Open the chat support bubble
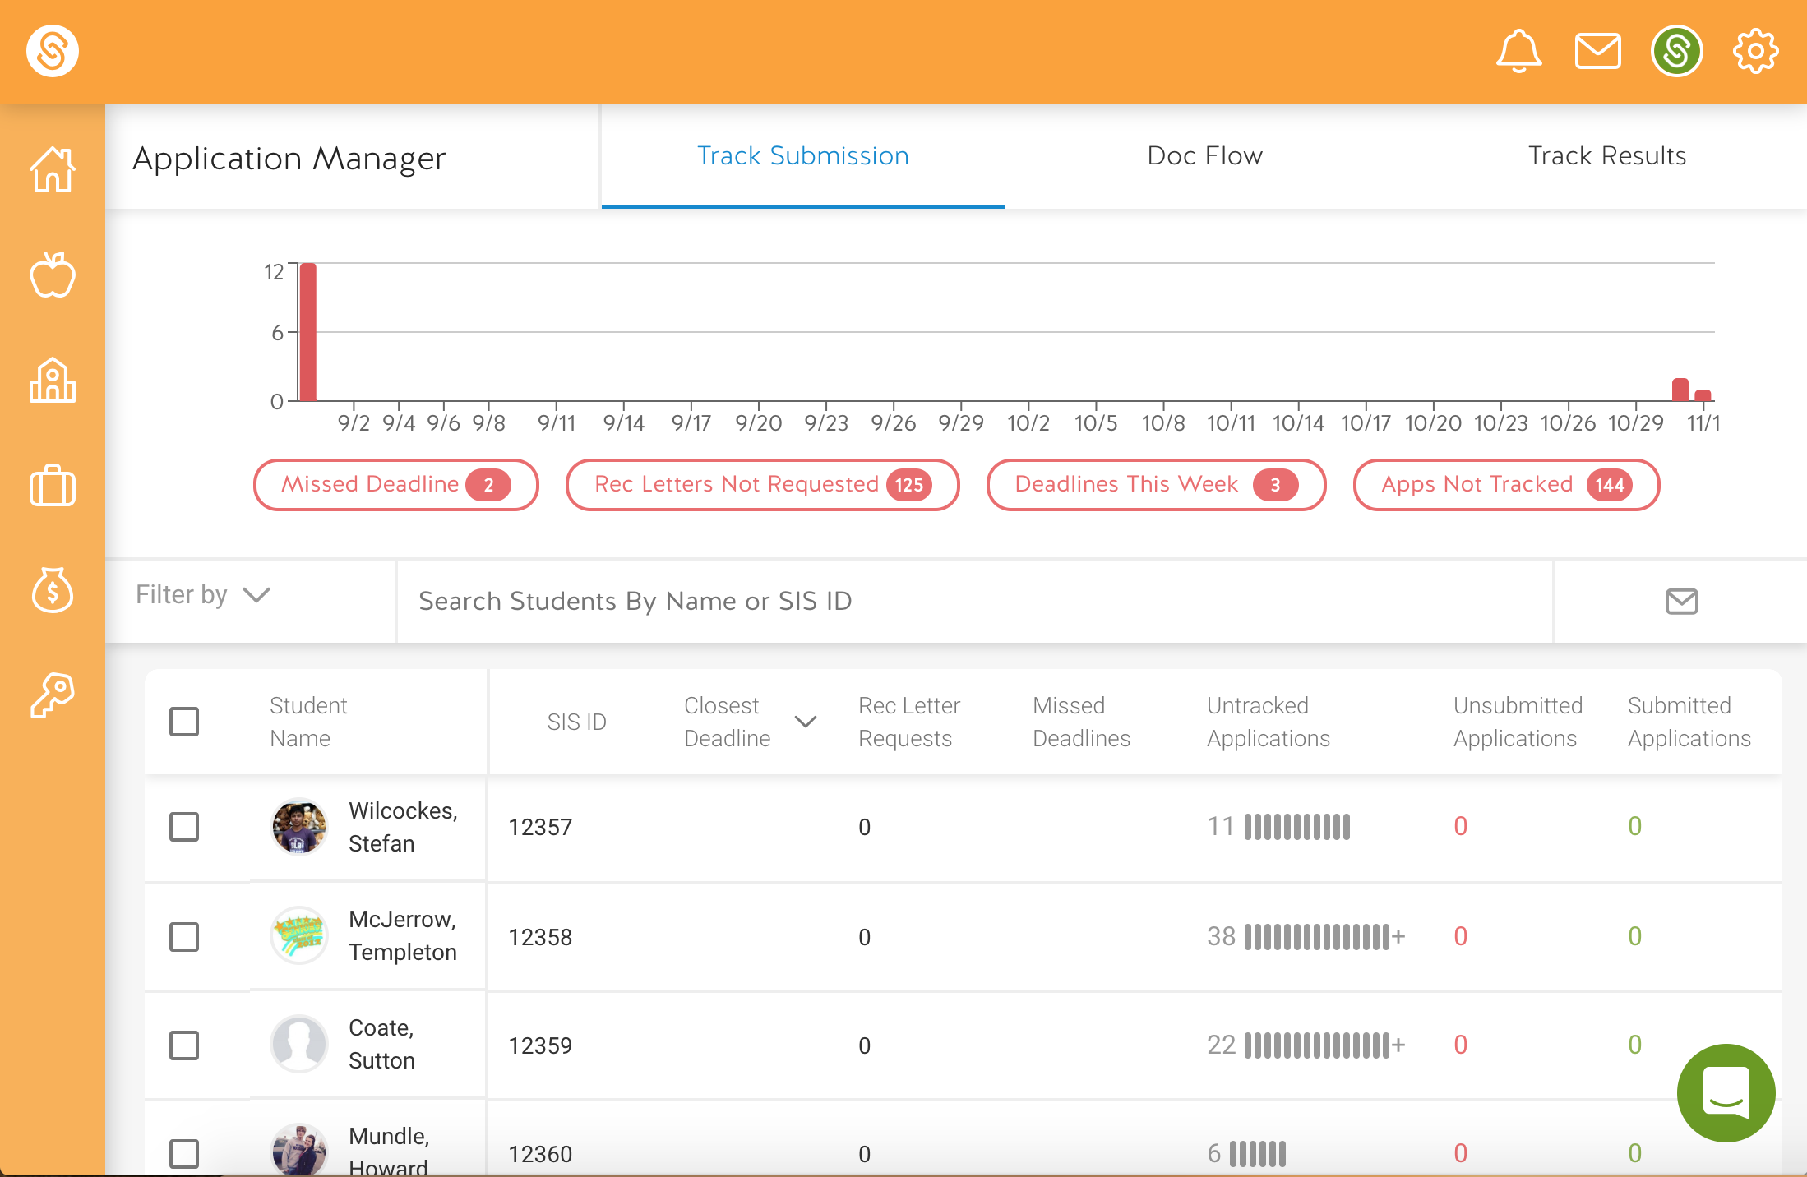This screenshot has height=1177, width=1807. tap(1726, 1093)
